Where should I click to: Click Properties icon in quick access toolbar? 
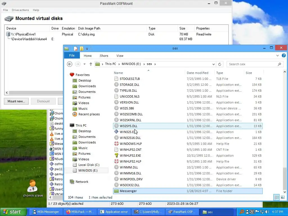tap(75, 48)
